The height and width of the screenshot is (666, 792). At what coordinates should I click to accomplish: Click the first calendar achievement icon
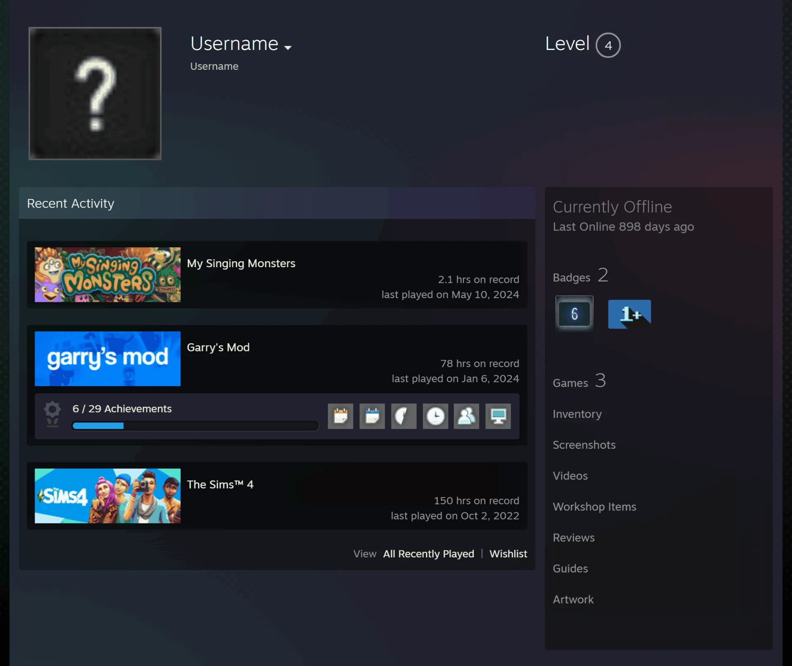pos(340,416)
